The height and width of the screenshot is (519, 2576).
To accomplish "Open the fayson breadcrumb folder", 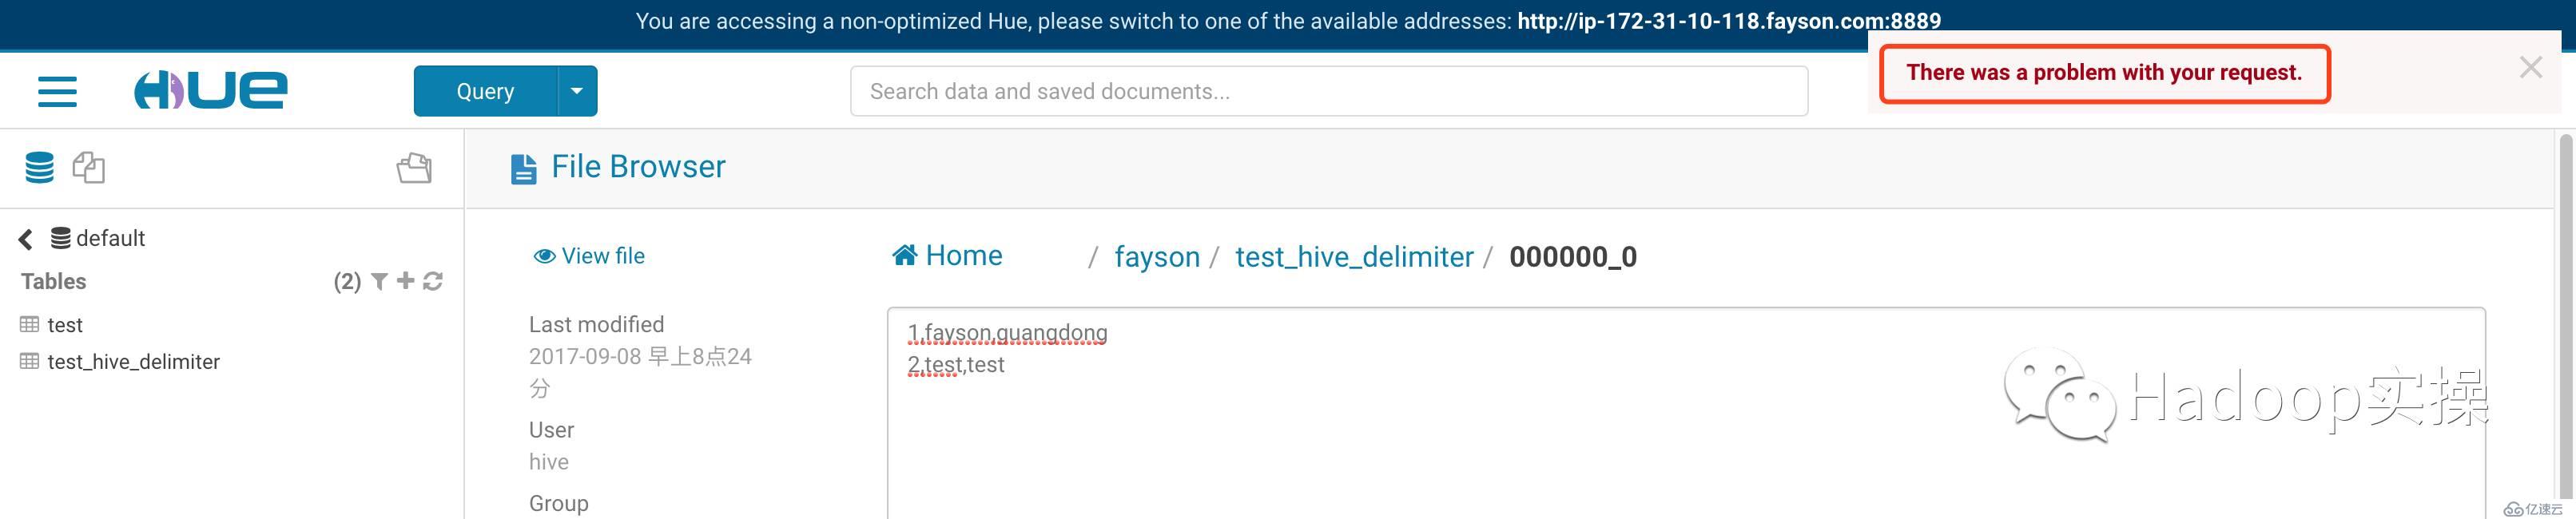I will 1156,257.
